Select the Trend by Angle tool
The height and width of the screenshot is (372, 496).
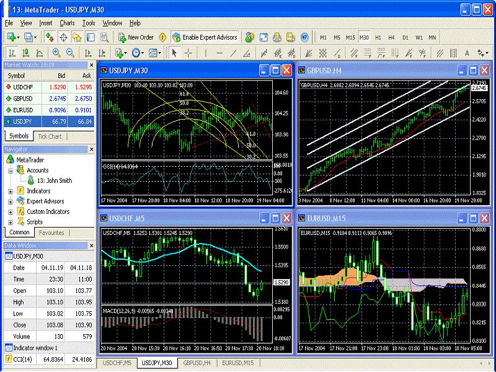pyautogui.click(x=247, y=53)
